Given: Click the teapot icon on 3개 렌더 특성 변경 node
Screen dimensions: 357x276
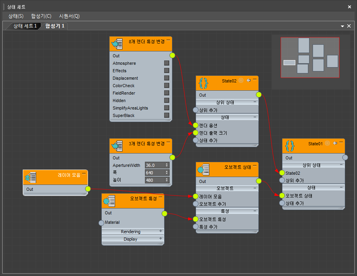Looking at the screenshot, I should (117, 146).
